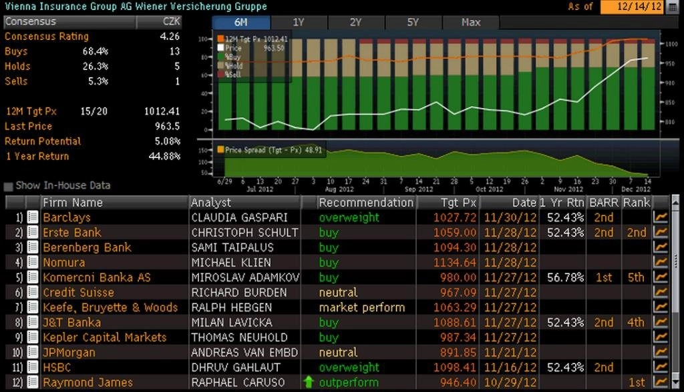684x392 pixels.
Task: Sort by the 1 Yr Rtn column header
Action: point(562,203)
